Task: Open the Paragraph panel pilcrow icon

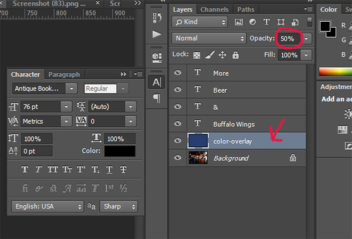Action: pos(157,99)
